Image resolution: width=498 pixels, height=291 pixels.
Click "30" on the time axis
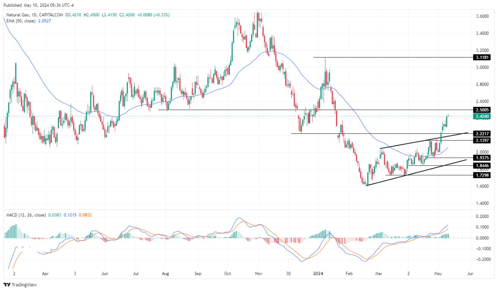pos(288,273)
